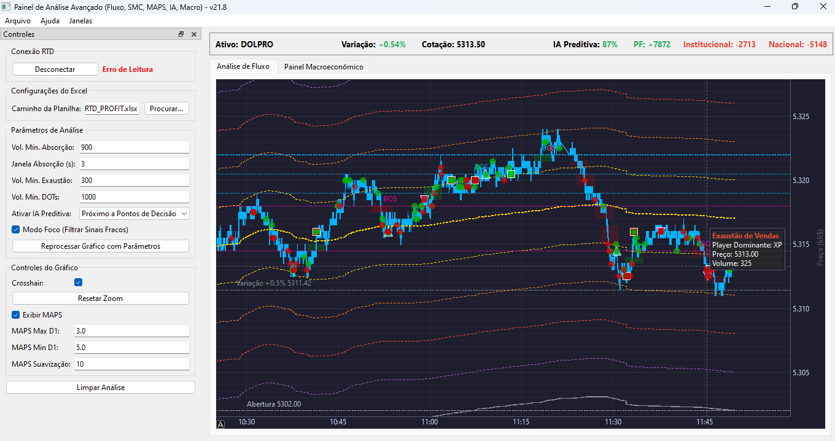This screenshot has height=441, width=835.
Task: Click the red Exaustão de Vendas marker beside tooltip
Action: [x=708, y=273]
